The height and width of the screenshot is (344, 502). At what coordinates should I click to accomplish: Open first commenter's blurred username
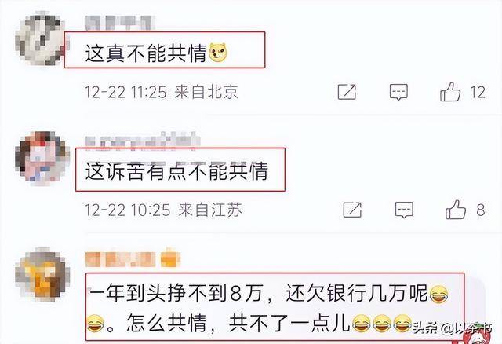point(119,23)
